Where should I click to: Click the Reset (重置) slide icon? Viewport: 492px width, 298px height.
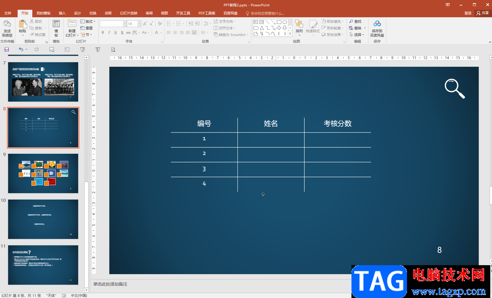[83, 28]
